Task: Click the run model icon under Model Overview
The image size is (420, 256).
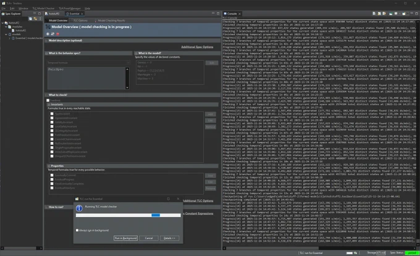Action: [x=48, y=34]
